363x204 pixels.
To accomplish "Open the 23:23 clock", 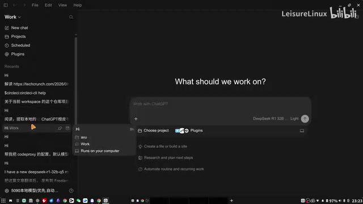I will (x=357, y=201).
